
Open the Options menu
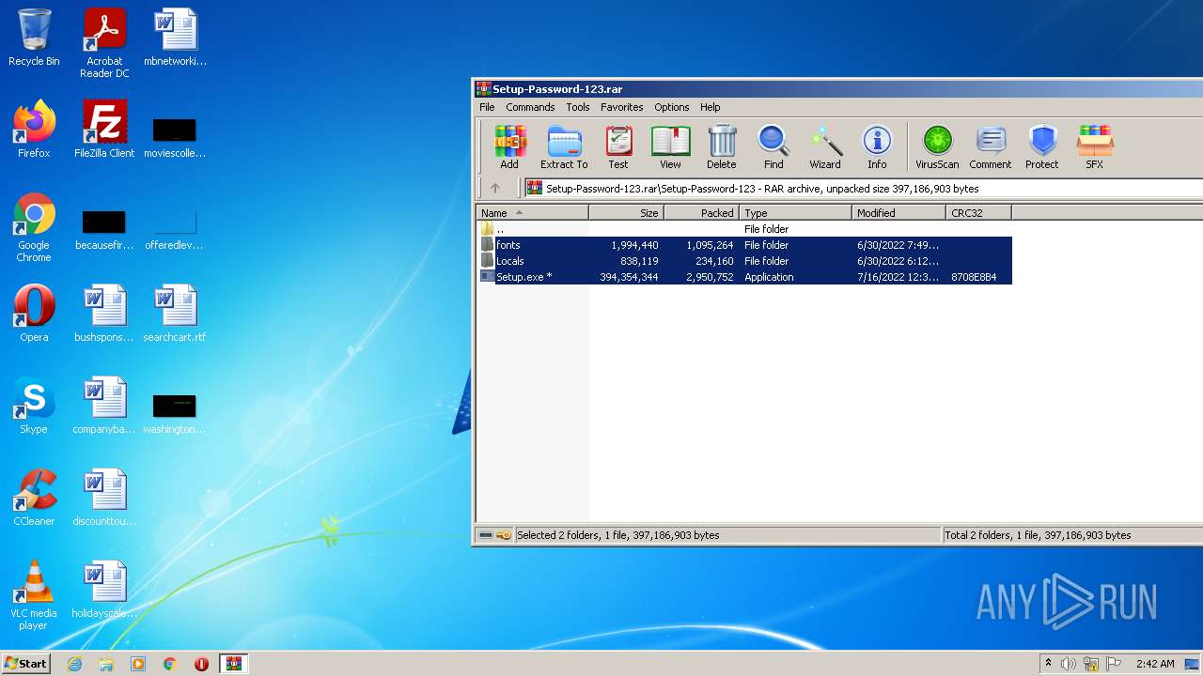coord(672,107)
